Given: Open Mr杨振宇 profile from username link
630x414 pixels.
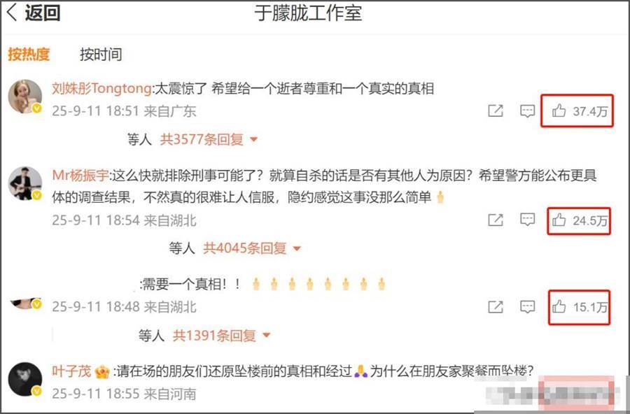Looking at the screenshot, I should (80, 176).
